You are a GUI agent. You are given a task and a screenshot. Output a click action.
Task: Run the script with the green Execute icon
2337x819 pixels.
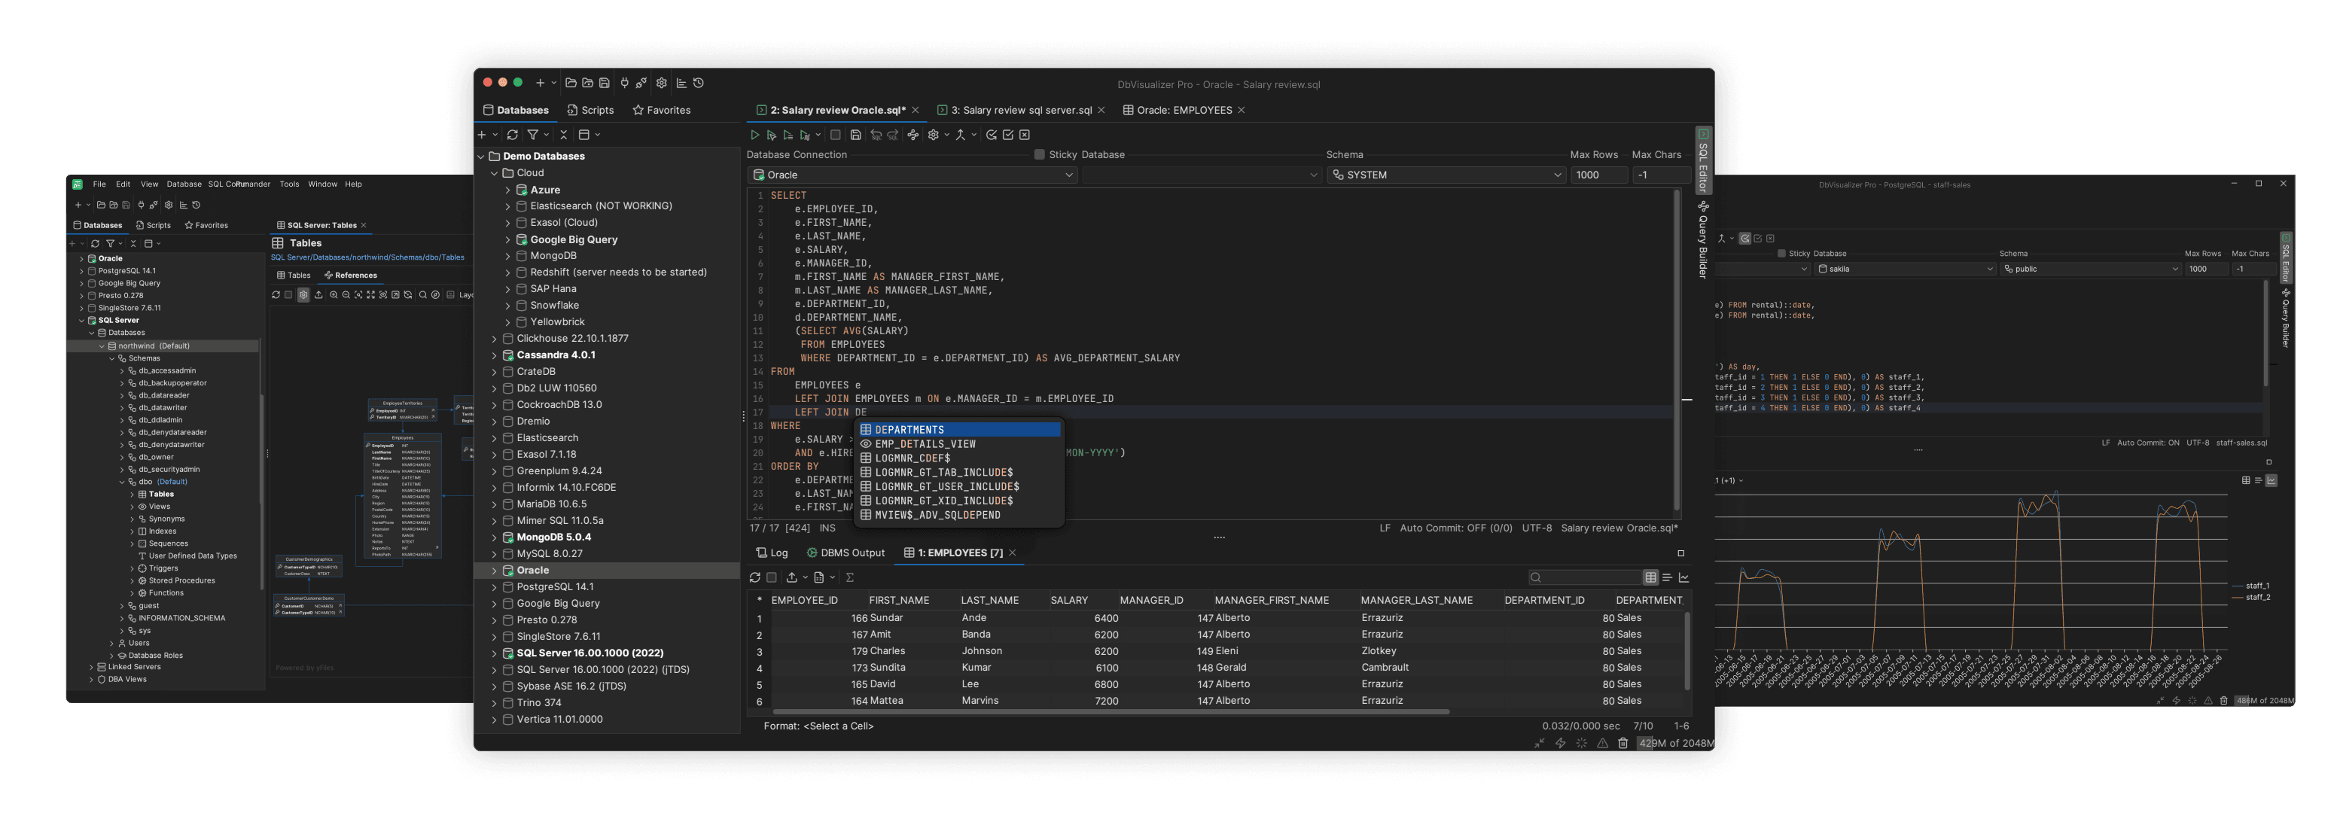[x=756, y=134]
